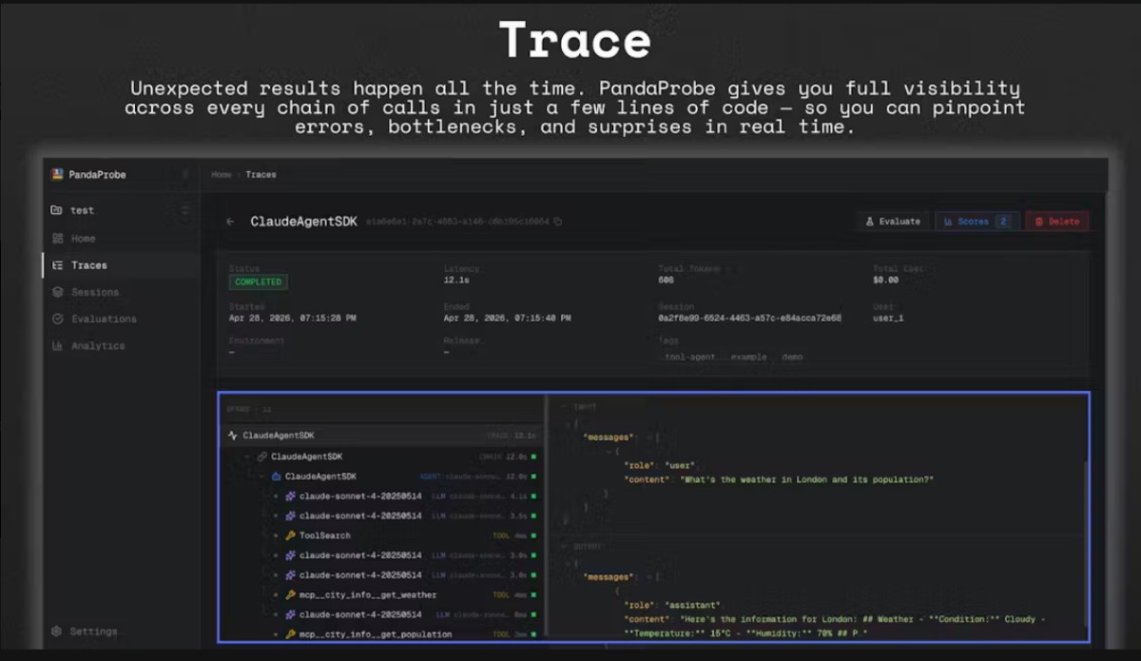This screenshot has width=1141, height=661.
Task: Select the ToolSearch span row
Action: click(382, 535)
